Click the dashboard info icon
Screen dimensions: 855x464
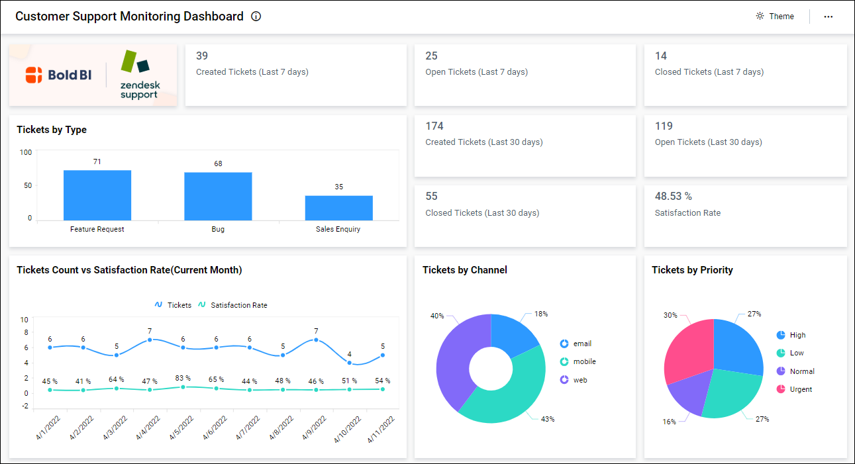click(x=256, y=16)
